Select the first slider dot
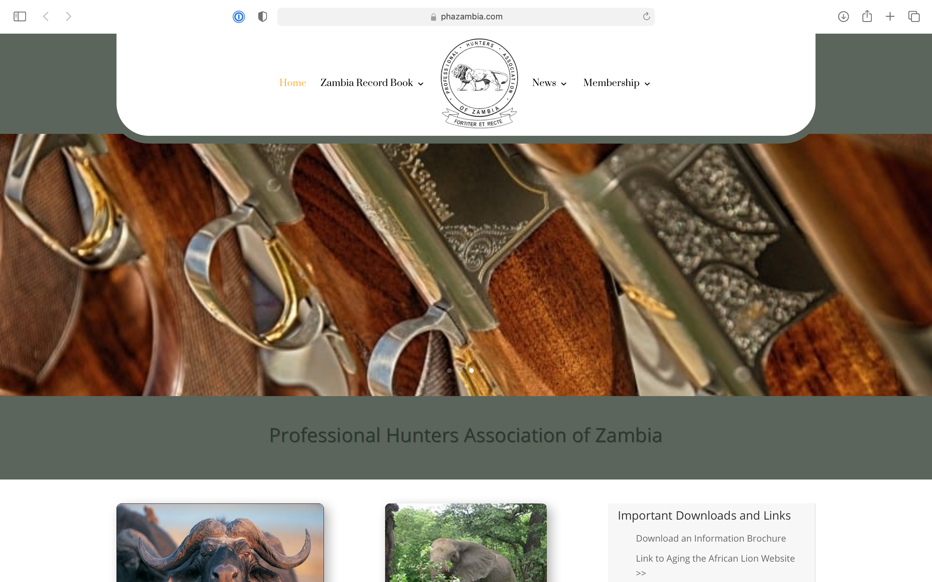 click(x=449, y=370)
